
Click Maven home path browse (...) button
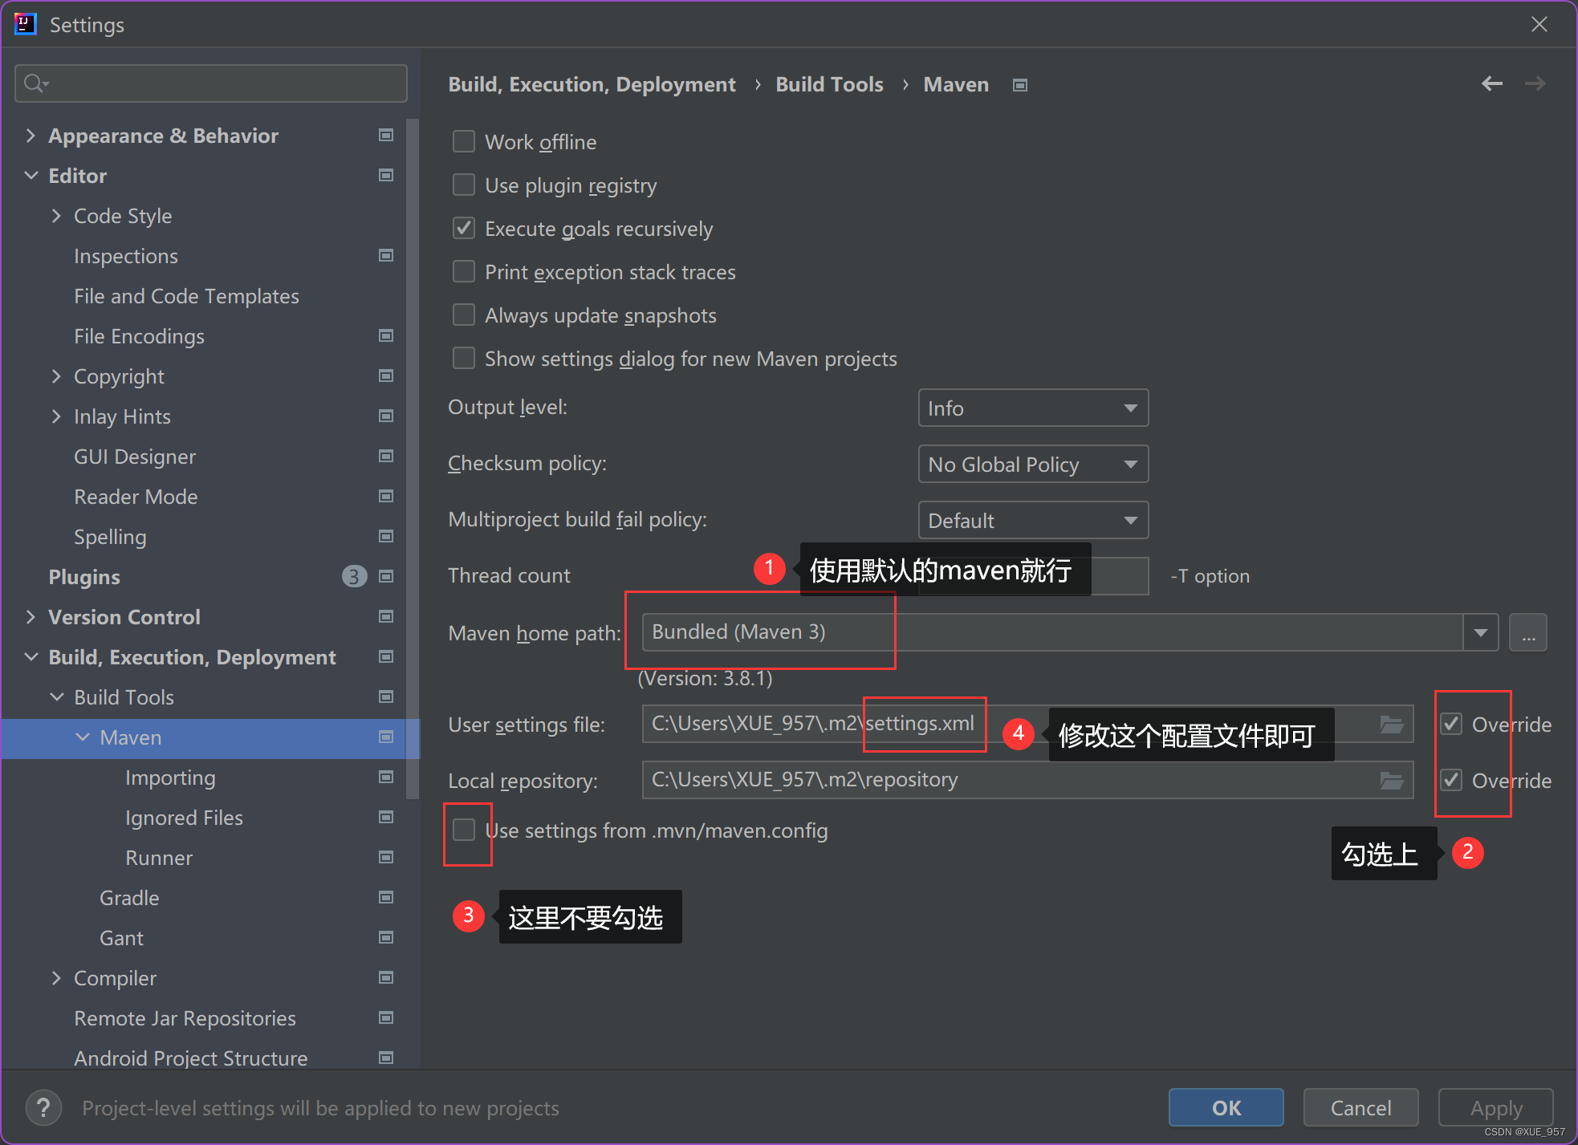coord(1528,632)
